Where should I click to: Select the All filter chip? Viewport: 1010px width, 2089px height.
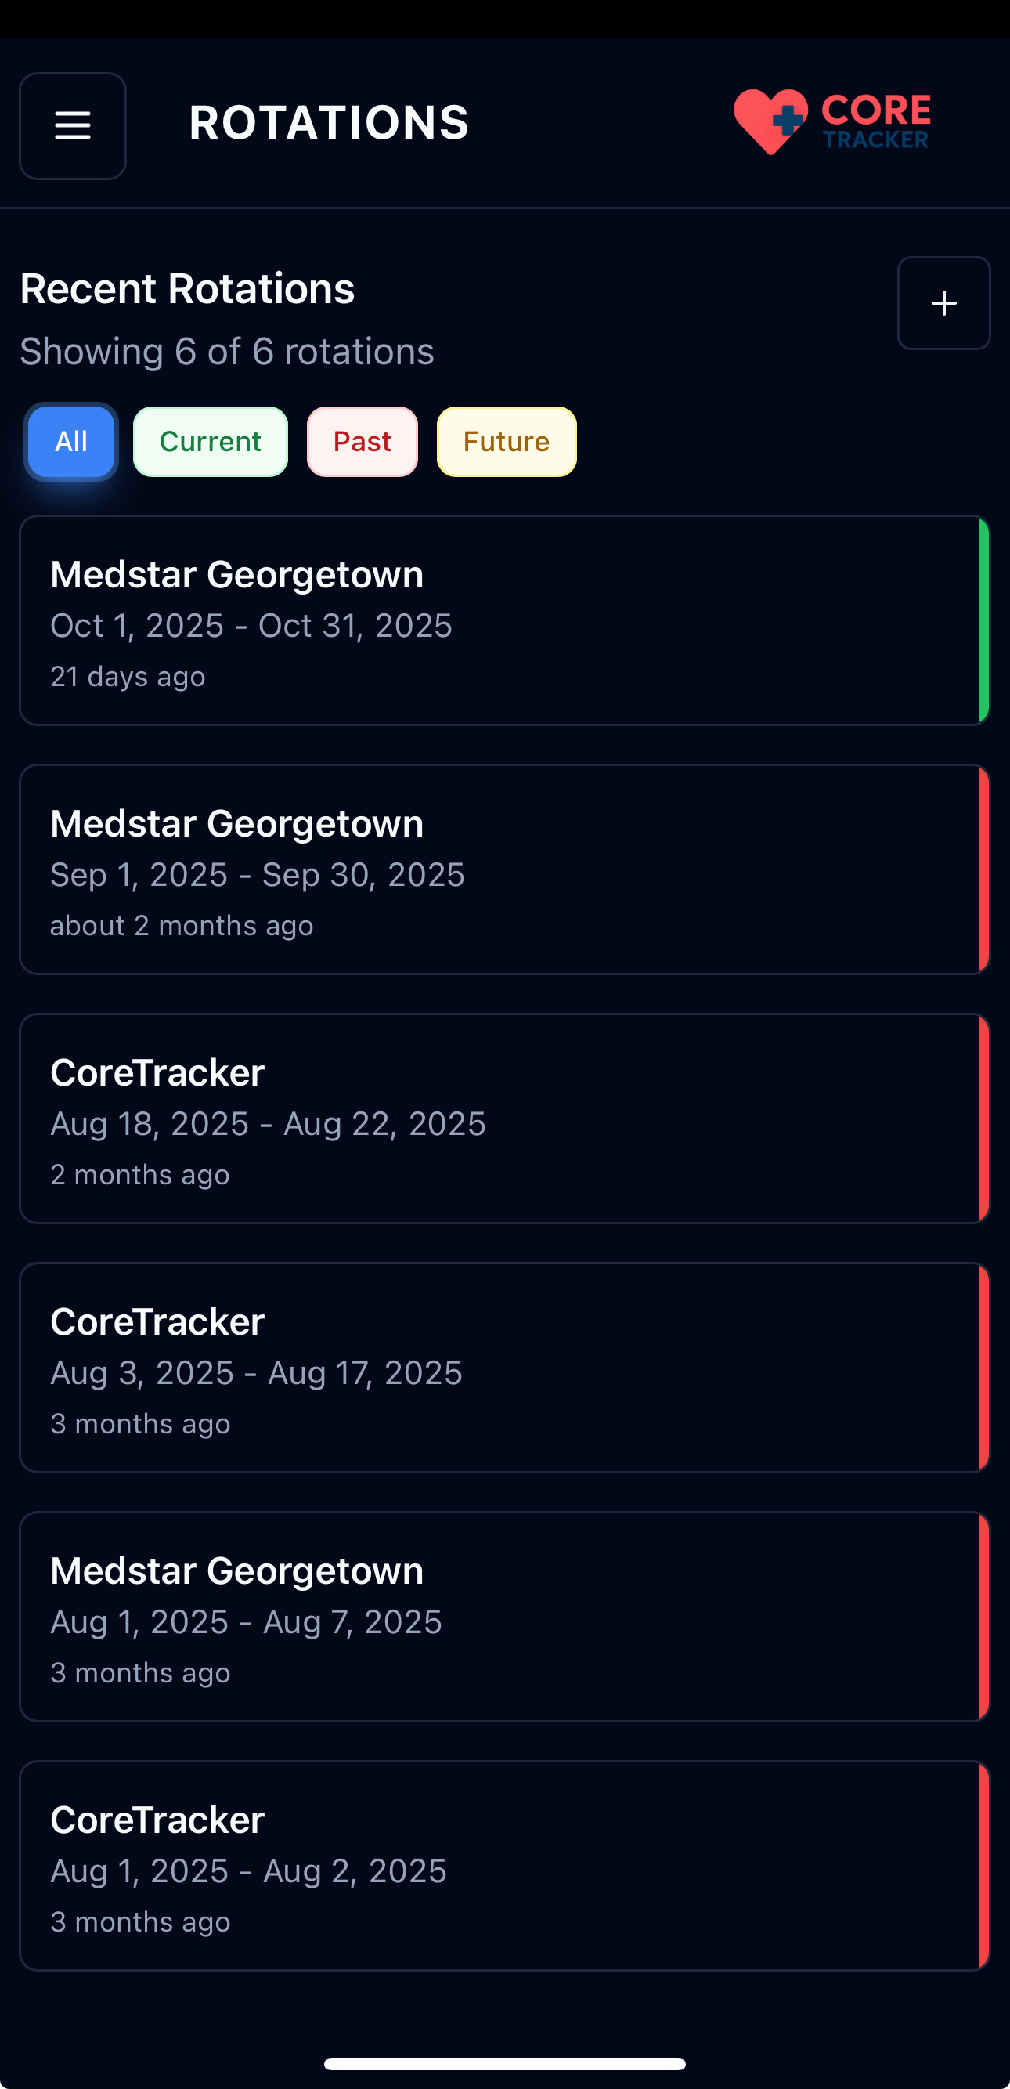(71, 442)
